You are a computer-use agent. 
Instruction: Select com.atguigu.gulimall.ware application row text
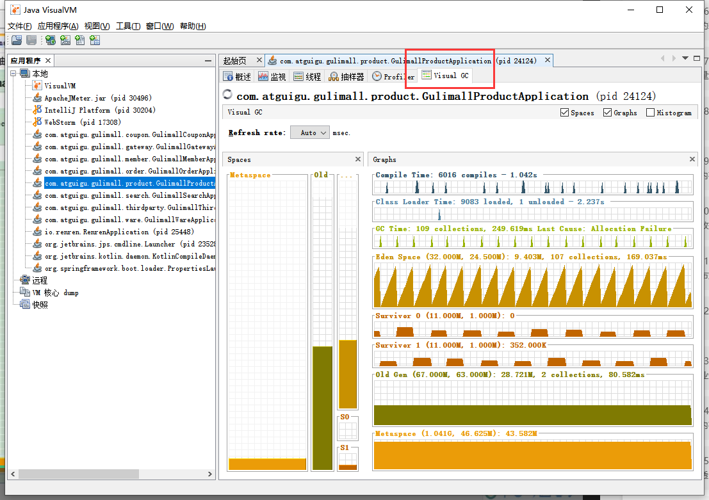pyautogui.click(x=130, y=220)
